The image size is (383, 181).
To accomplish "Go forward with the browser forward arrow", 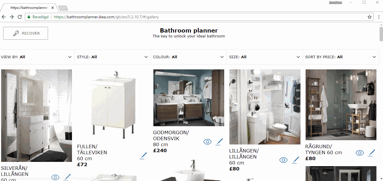I will pyautogui.click(x=12, y=17).
